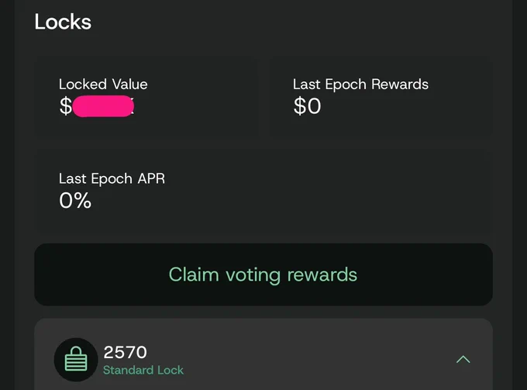Select the 2570 lock ID number
This screenshot has height=390, width=527.
125,352
